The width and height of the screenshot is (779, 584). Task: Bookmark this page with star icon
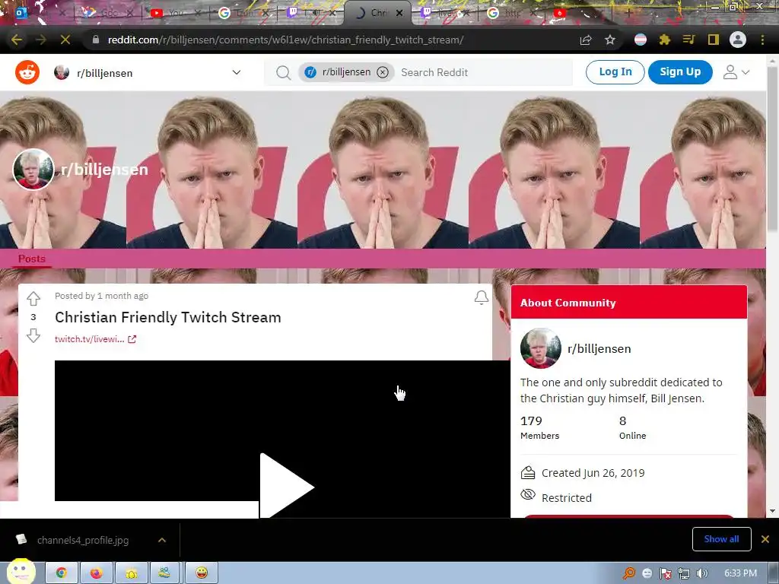(x=610, y=40)
